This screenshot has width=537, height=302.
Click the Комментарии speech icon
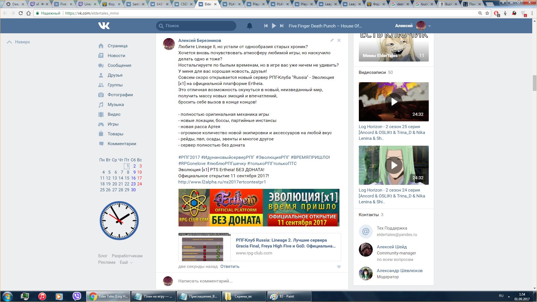click(101, 144)
